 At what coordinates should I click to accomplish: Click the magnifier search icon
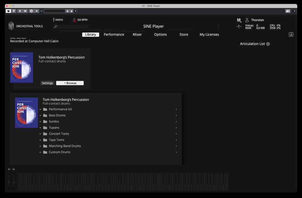tap(55, 26)
